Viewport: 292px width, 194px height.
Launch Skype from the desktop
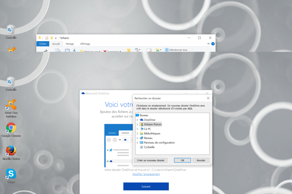coord(11,174)
